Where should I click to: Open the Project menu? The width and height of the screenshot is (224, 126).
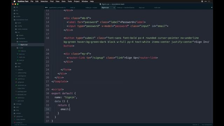click(x=77, y=1)
